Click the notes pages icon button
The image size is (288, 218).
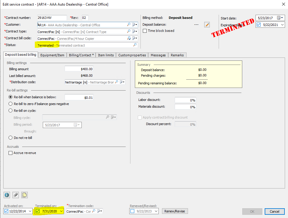(x=24, y=195)
